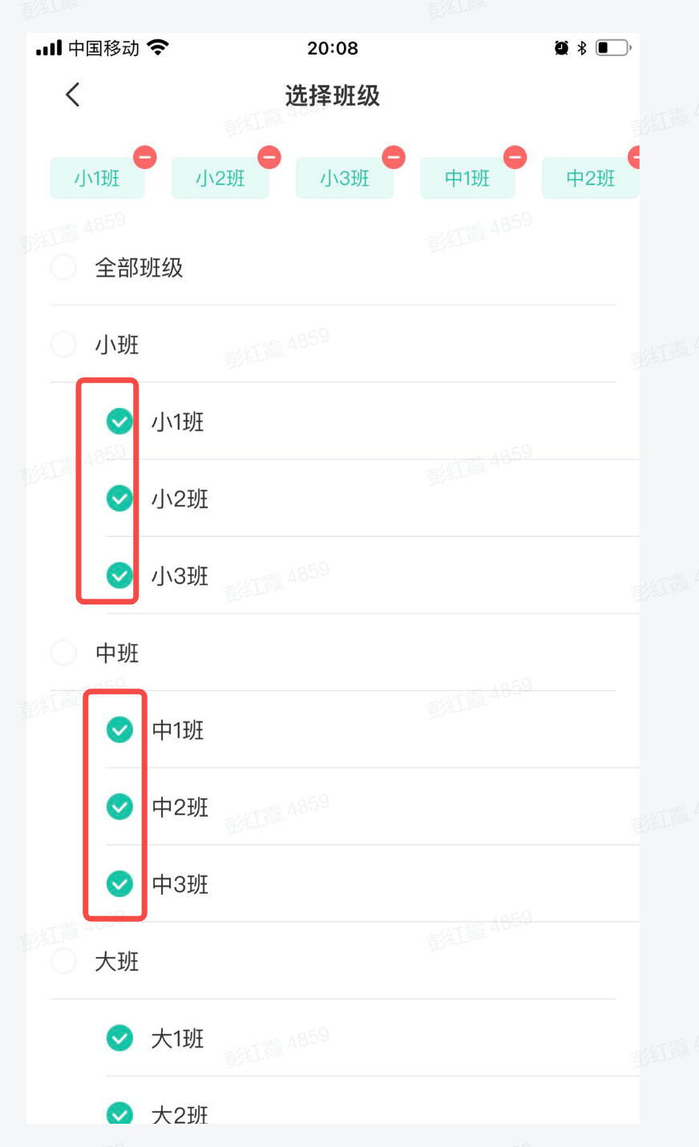Tap the 中3班 list row label

[x=180, y=884]
